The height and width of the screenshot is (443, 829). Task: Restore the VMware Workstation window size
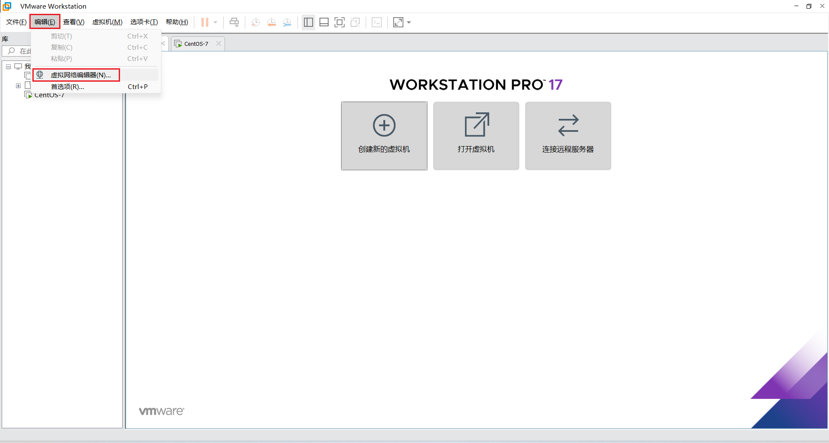809,6
